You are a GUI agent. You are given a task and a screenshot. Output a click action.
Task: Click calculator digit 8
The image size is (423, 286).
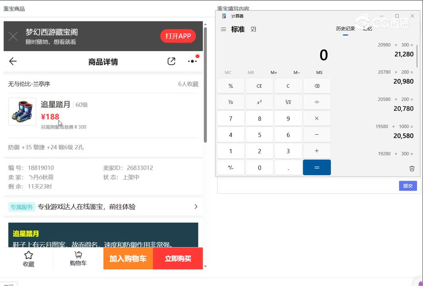[259, 119]
